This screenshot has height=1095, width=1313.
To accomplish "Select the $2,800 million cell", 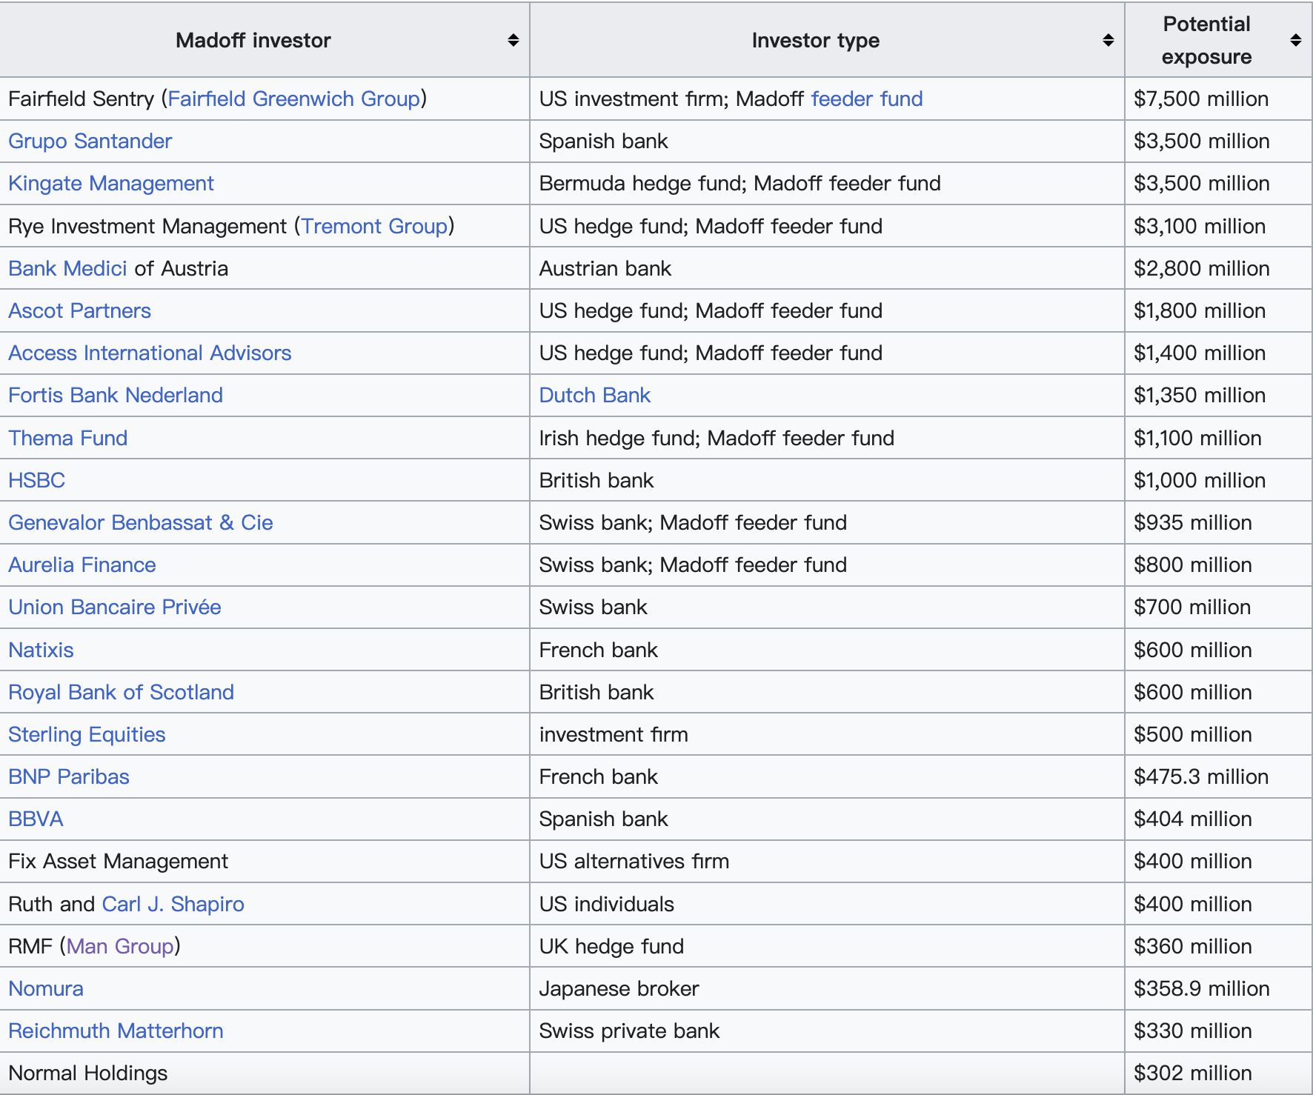I will (1218, 268).
